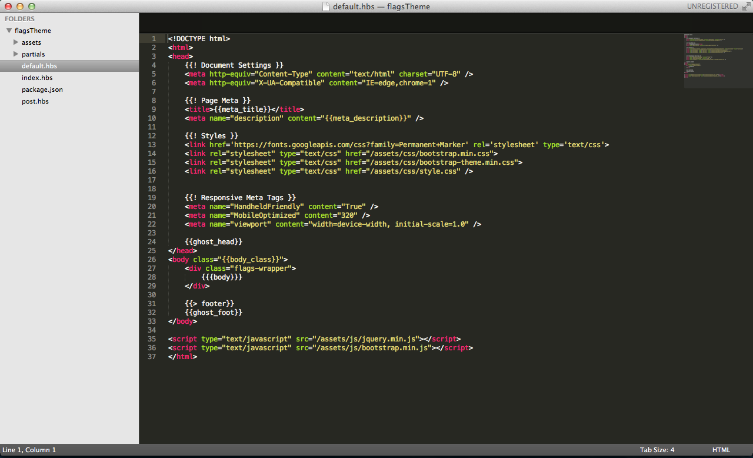This screenshot has width=753, height=458.
Task: Expand the assets folder triangle
Action: pyautogui.click(x=16, y=42)
